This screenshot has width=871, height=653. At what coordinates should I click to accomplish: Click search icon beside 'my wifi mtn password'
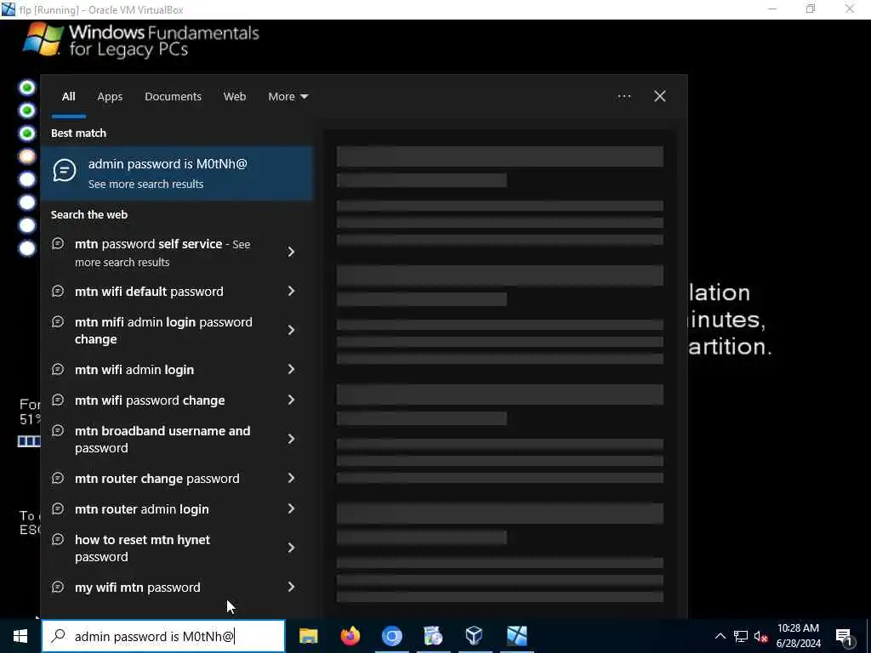(58, 587)
